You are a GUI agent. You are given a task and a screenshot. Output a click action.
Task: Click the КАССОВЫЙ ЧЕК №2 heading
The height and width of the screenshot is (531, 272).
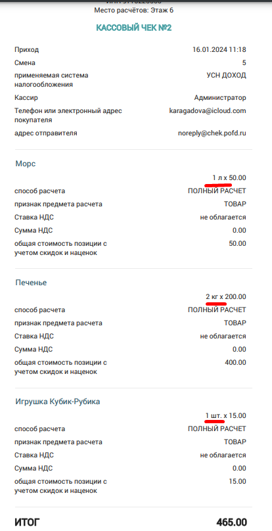(134, 28)
